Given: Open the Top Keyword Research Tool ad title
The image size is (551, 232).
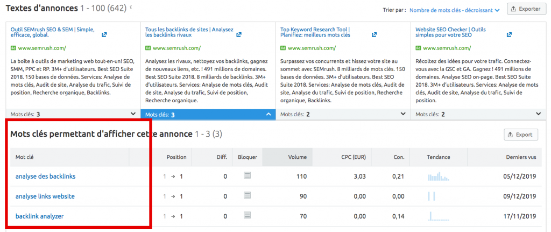Looking at the screenshot, I should click(x=315, y=32).
